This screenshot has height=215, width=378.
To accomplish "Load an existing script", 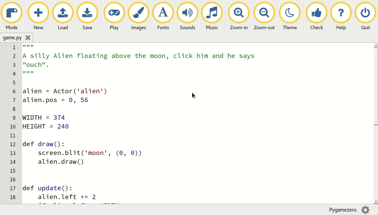I will tap(63, 12).
